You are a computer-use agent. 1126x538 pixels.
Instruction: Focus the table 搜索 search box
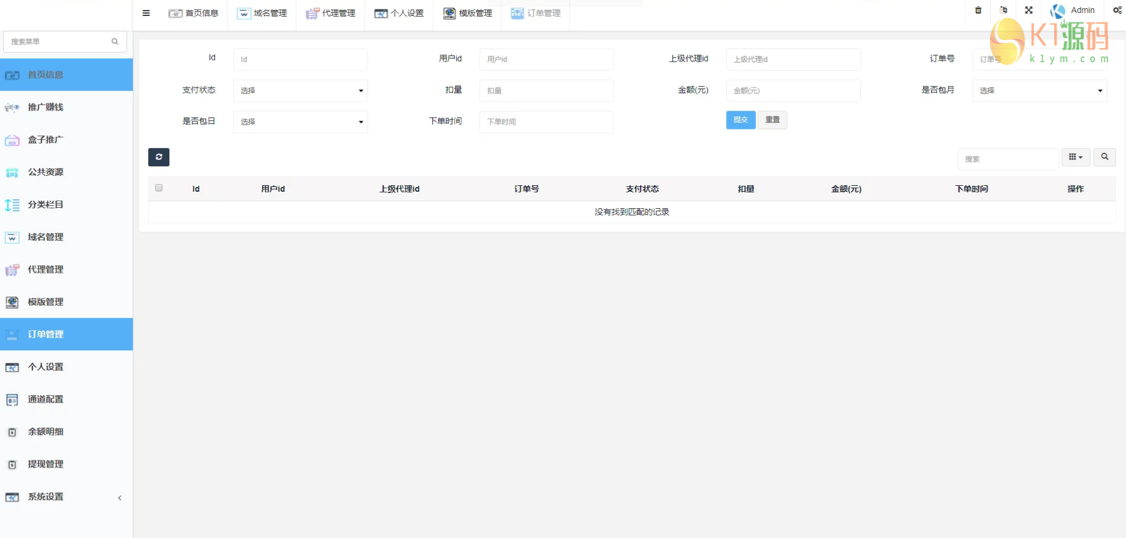coord(1008,159)
